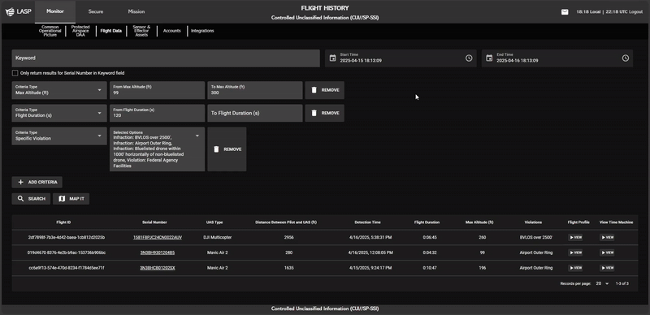Open Criteria Type dropdown showing Flight Duration
Image resolution: width=650 pixels, height=315 pixels.
click(x=59, y=113)
